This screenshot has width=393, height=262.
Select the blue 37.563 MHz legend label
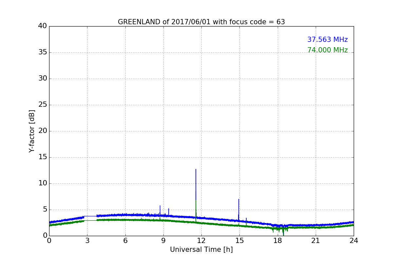(x=327, y=40)
